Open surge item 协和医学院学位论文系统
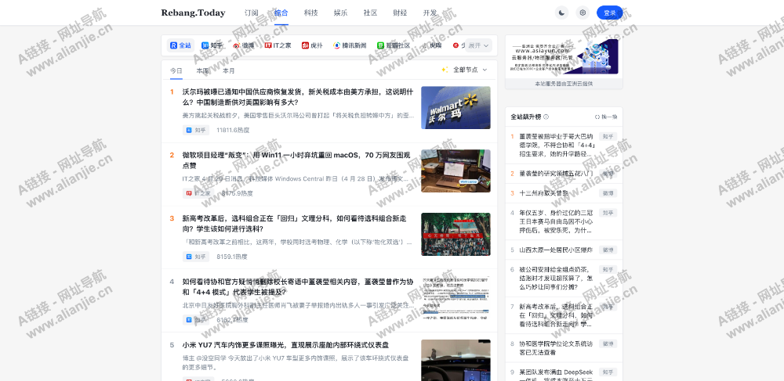The height and width of the screenshot is (381, 784). [x=557, y=348]
